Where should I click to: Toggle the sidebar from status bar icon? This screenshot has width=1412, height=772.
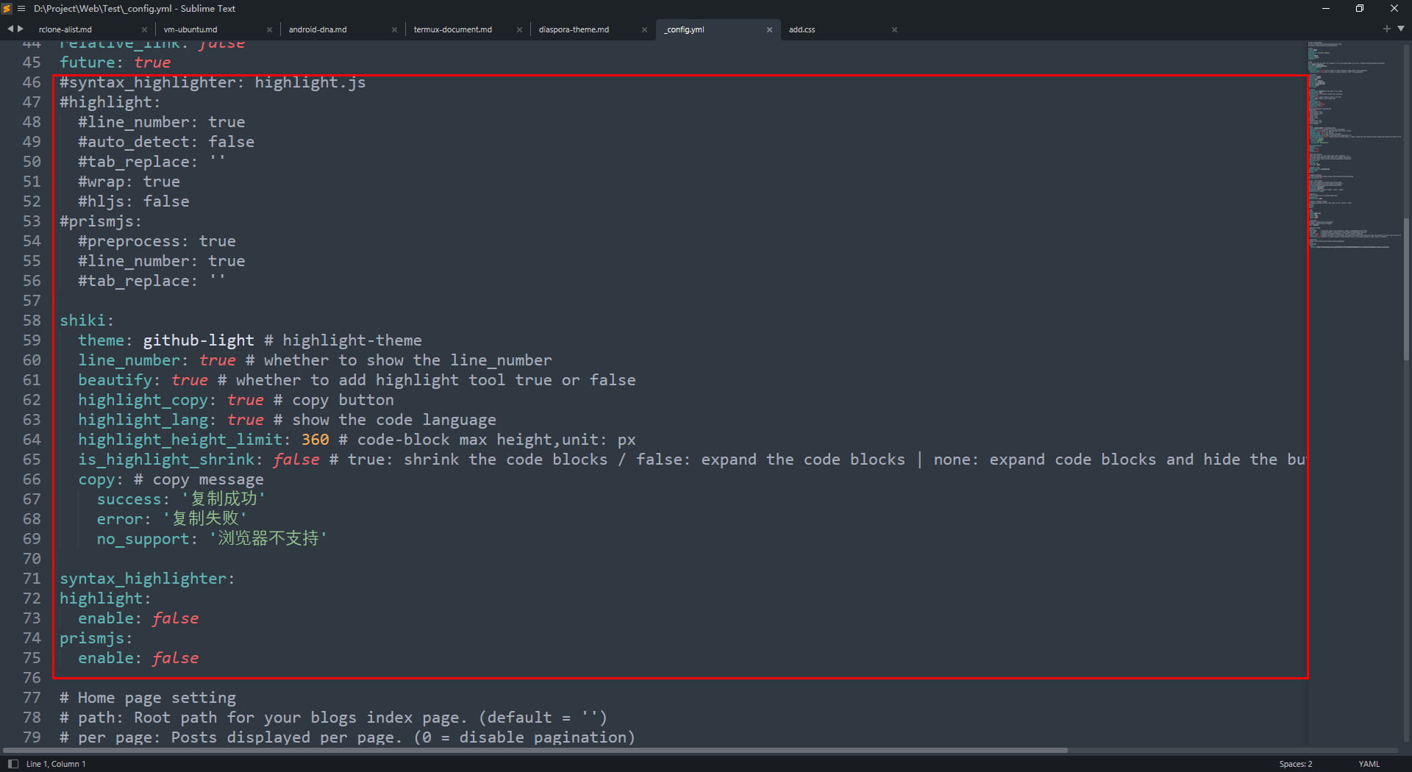pyautogui.click(x=13, y=764)
